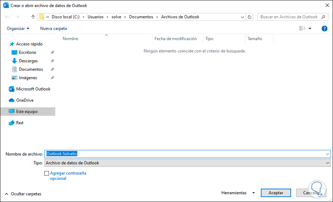Select Red in navigation pane
The width and height of the screenshot is (333, 202).
[x=20, y=123]
